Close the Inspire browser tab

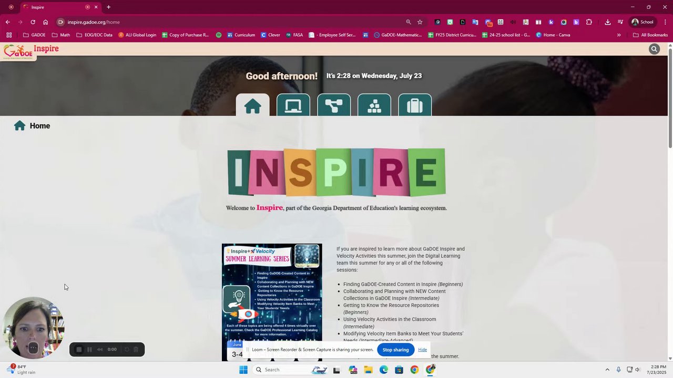(x=96, y=7)
